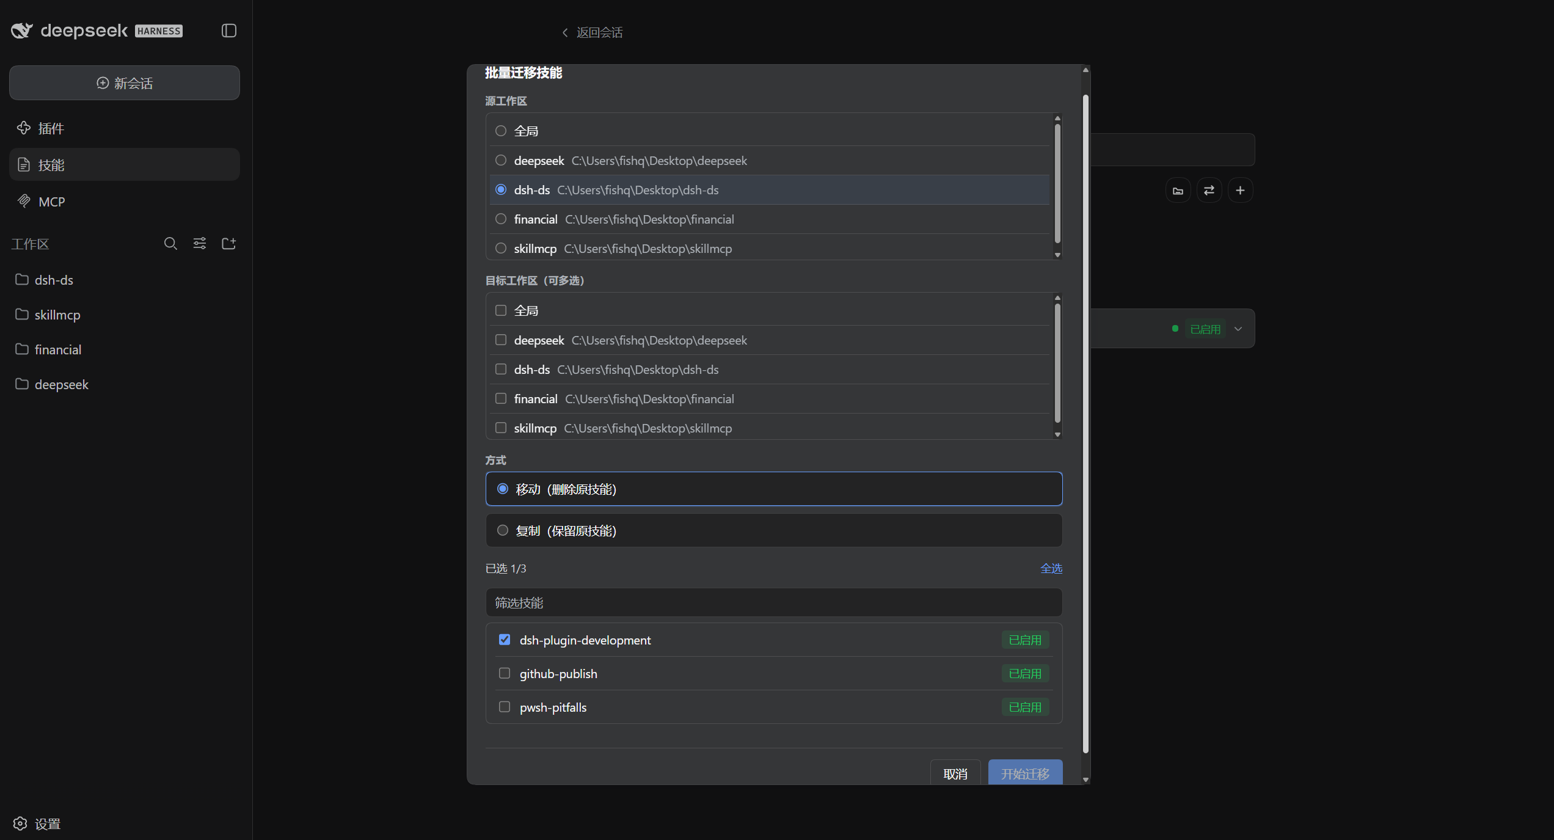This screenshot has height=840, width=1554.
Task: Click the dialog's main scrollbar down arrow
Action: [1085, 780]
